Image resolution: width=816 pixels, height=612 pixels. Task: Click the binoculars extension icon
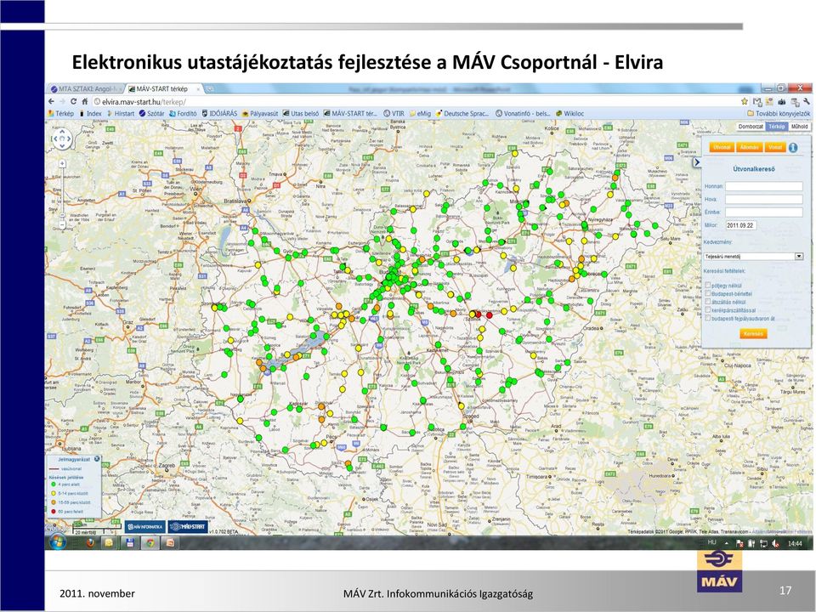coord(782,101)
